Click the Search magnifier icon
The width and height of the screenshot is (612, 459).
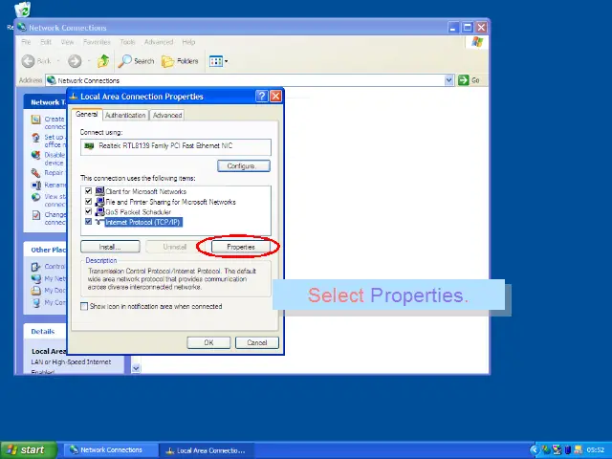(x=125, y=61)
